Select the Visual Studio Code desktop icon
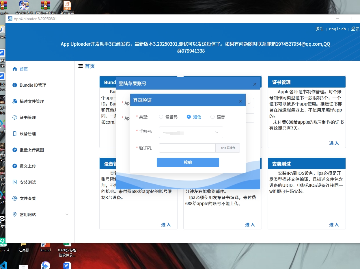This screenshot has width=360, height=269. coord(3,265)
